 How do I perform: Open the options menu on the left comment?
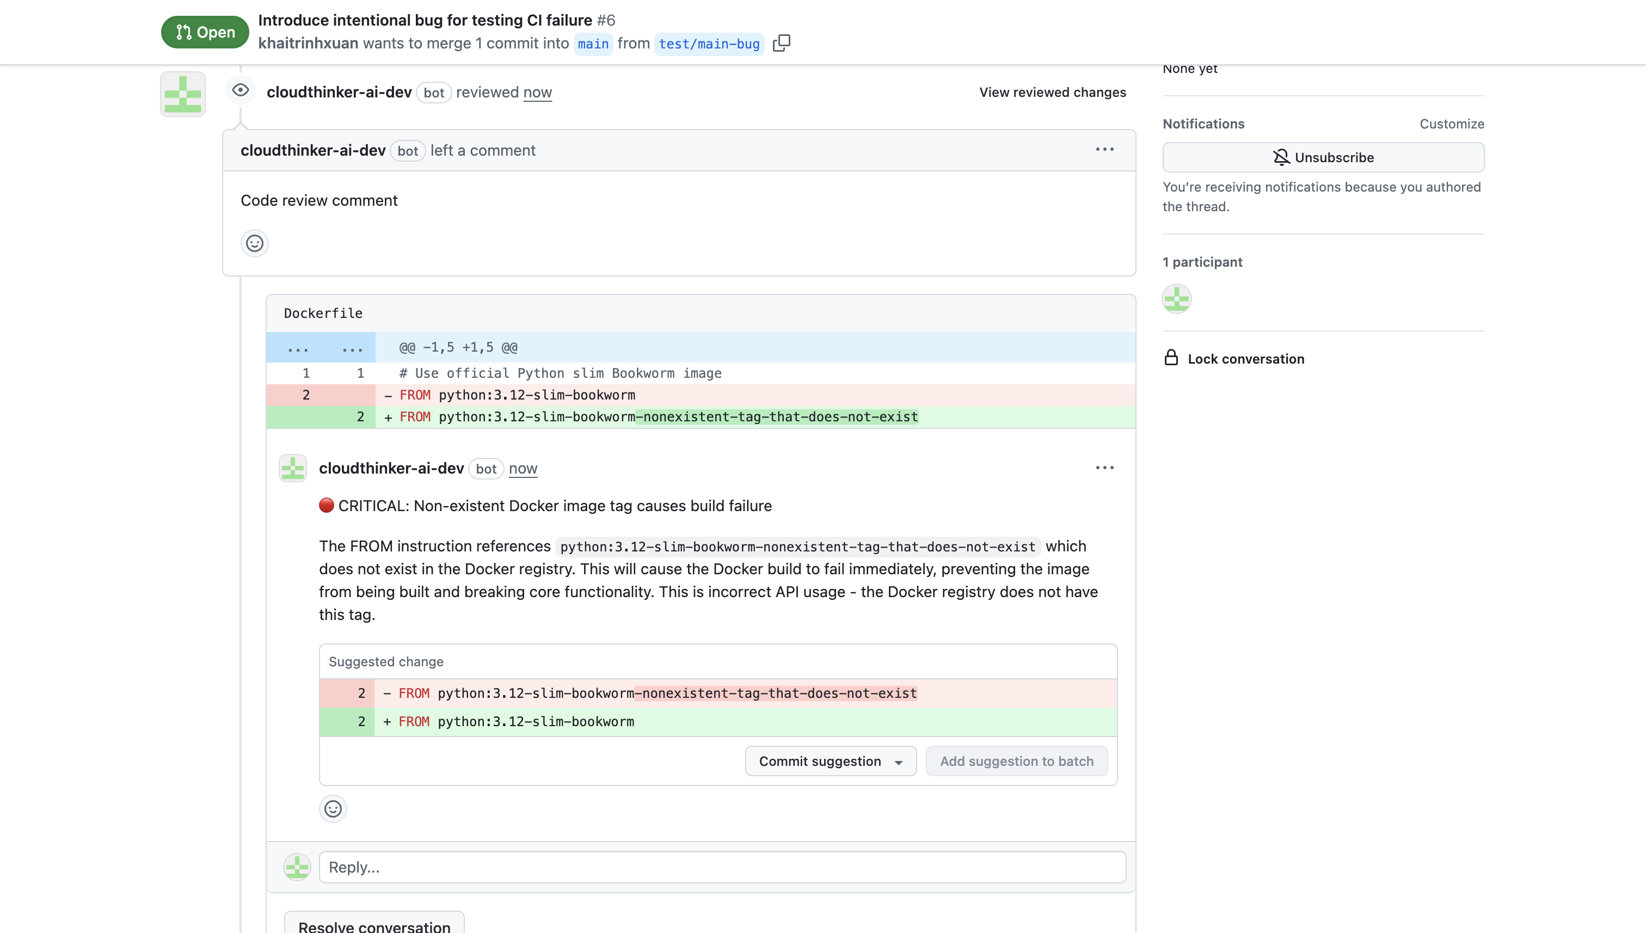point(1104,149)
